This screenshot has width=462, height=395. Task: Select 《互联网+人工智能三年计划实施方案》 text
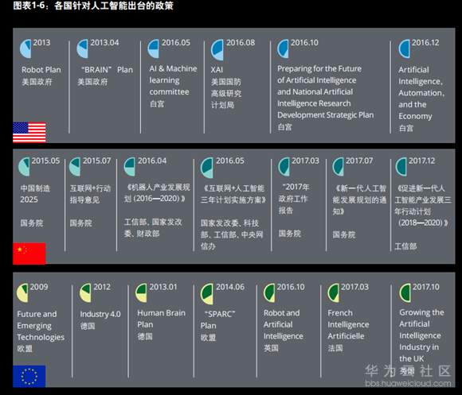(x=233, y=194)
